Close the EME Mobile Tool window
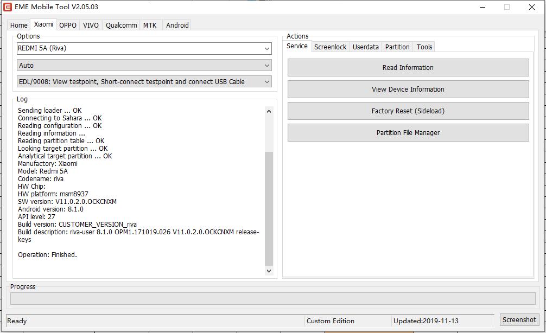Screen dimensions: 546x333 532,7
